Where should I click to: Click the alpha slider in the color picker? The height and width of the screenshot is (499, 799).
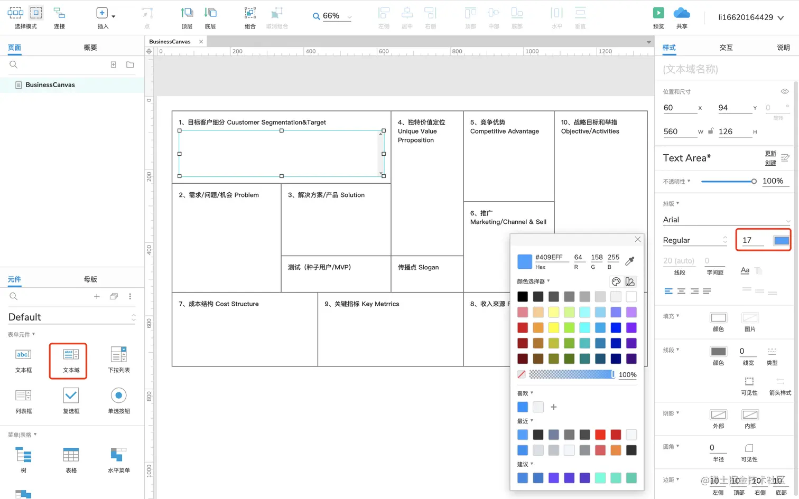[x=572, y=374]
